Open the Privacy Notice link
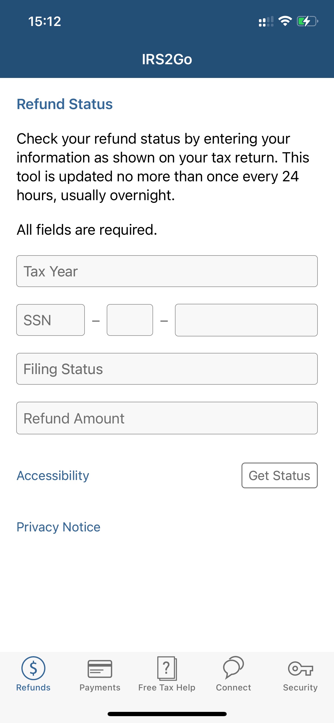Screen dimensions: 334x723 [59, 527]
